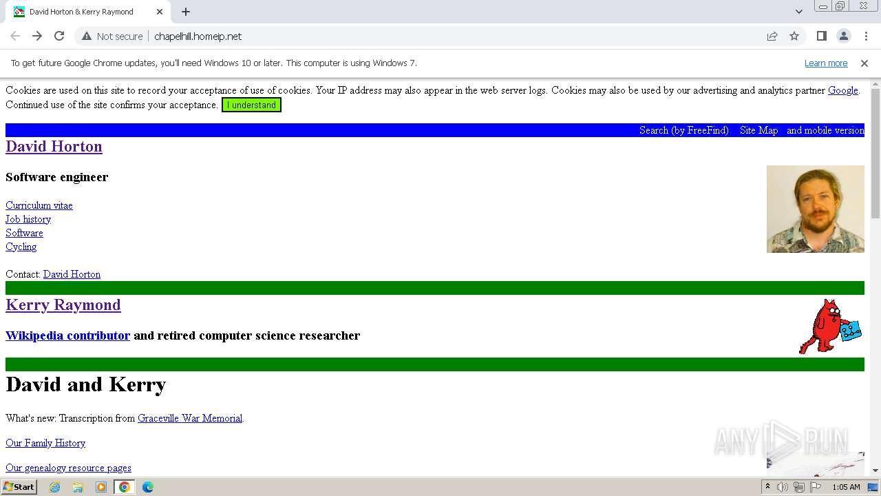
Task: Switch to the mobile version
Action: [x=825, y=130]
